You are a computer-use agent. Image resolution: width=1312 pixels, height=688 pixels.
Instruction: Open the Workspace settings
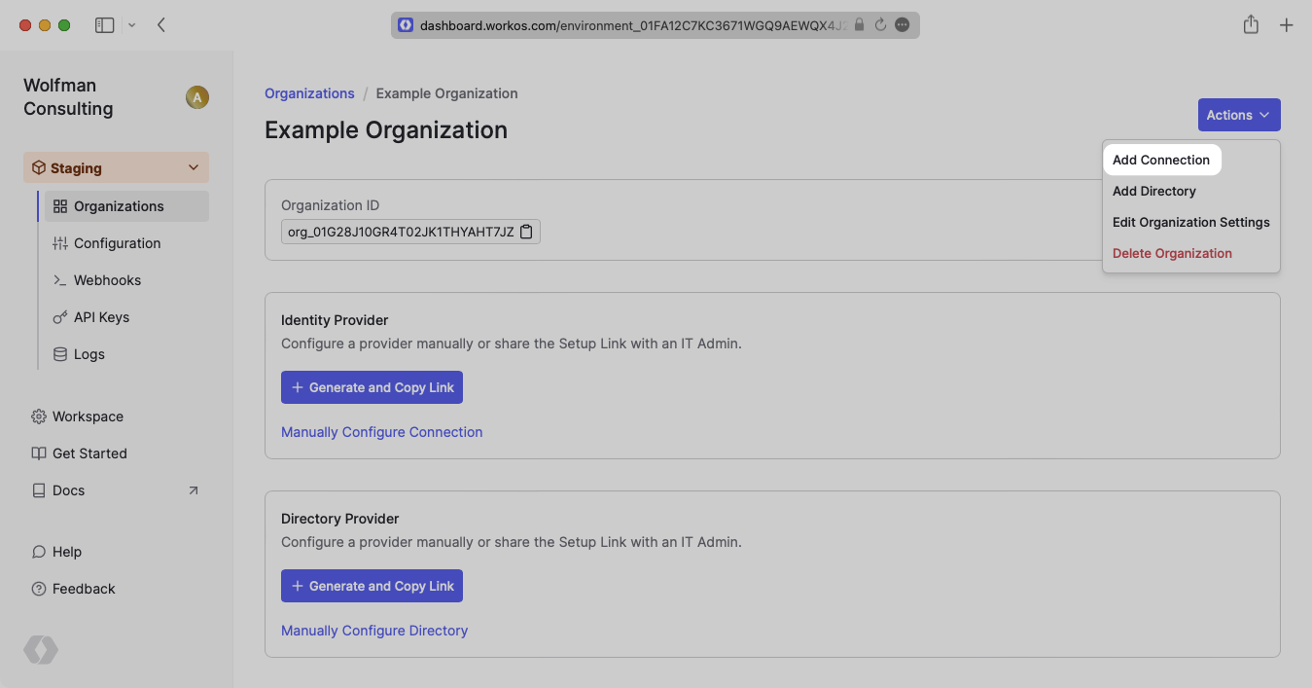[x=88, y=416]
